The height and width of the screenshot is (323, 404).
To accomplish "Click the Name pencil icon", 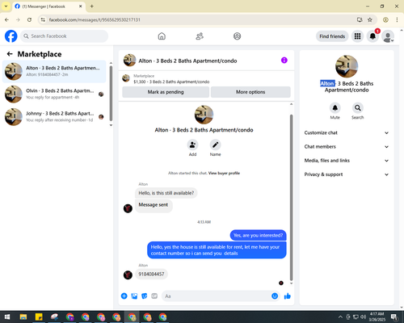I will pyautogui.click(x=215, y=145).
